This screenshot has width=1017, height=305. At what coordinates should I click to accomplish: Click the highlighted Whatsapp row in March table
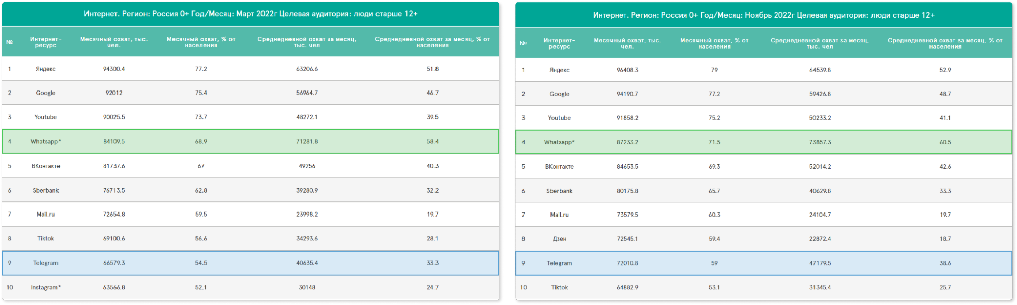tap(45, 141)
